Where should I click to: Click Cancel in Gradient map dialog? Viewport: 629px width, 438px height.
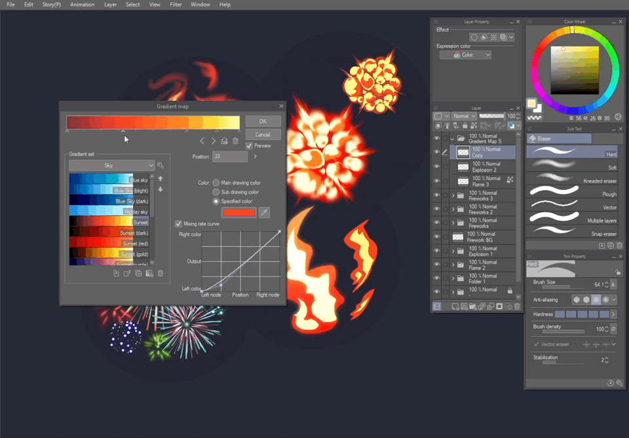263,135
